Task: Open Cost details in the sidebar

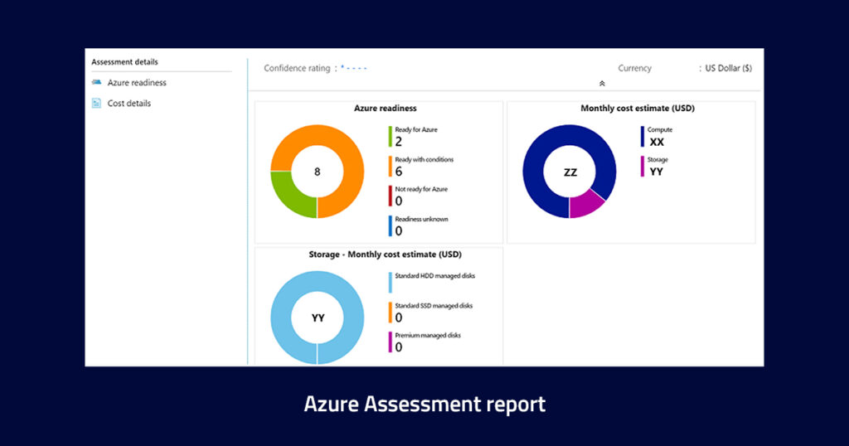Action: [129, 104]
